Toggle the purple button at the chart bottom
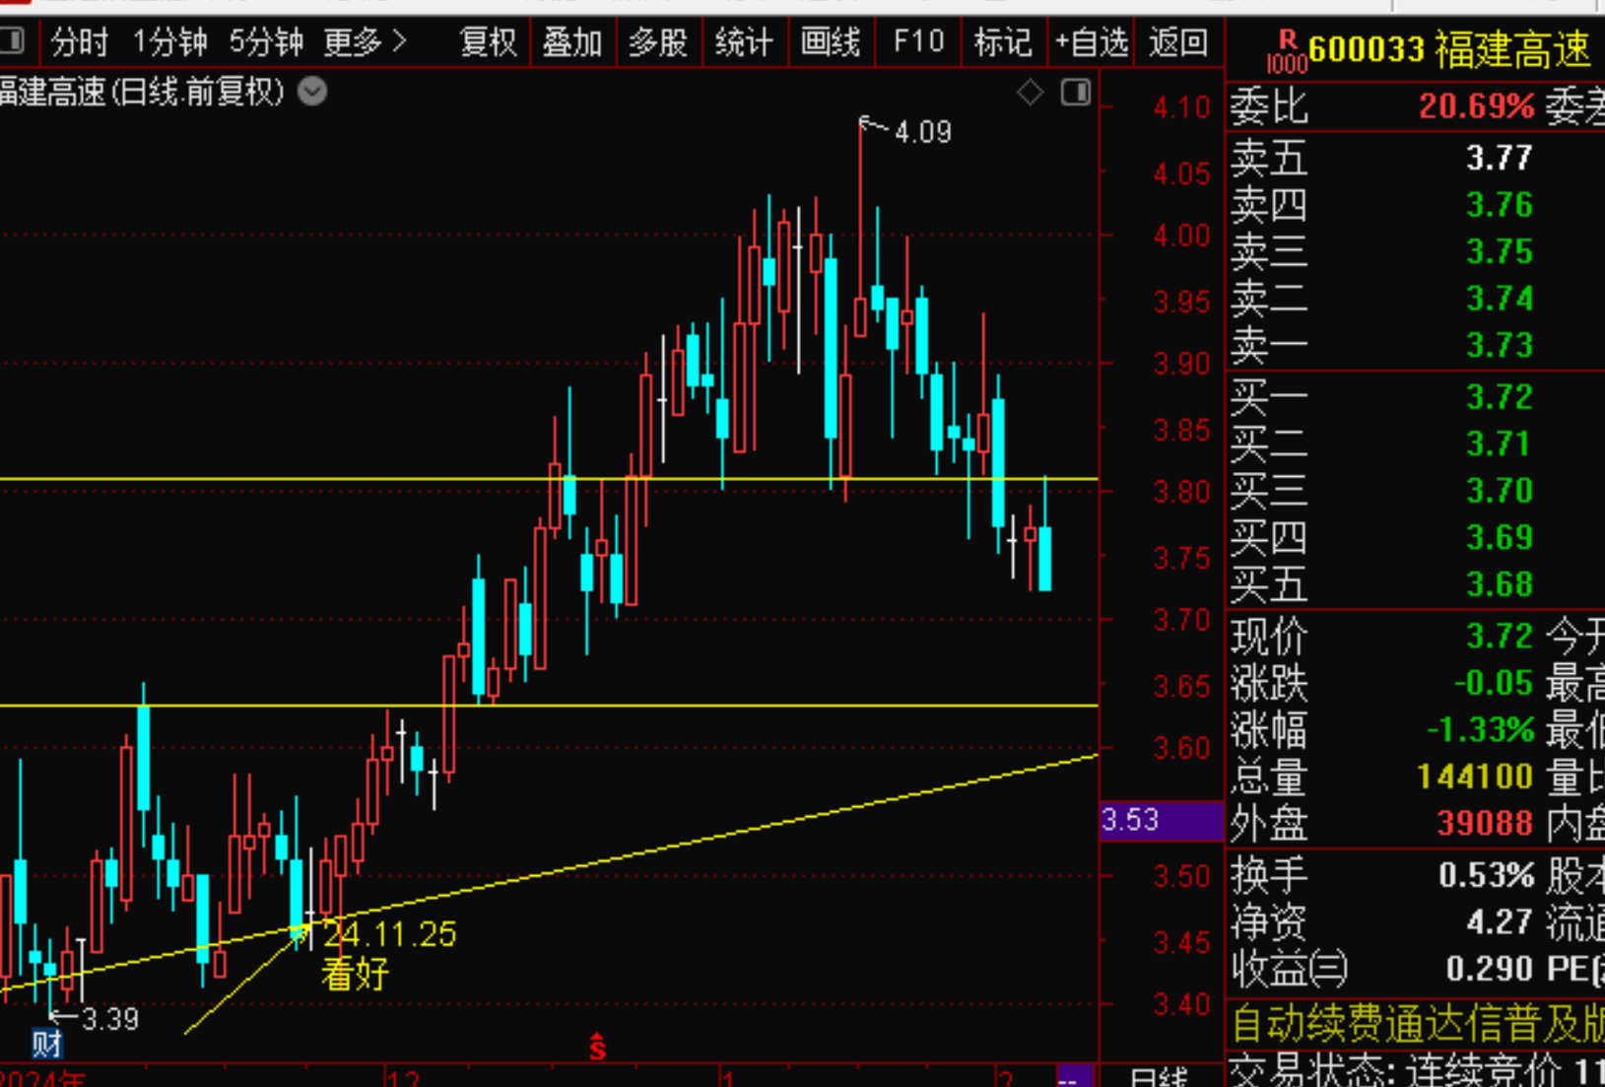 [x=1074, y=1077]
